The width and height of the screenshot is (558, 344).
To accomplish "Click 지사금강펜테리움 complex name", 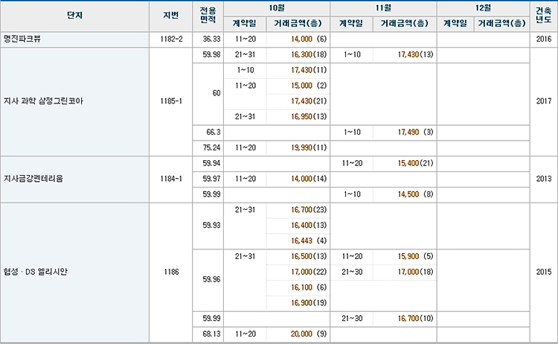I will tap(39, 179).
